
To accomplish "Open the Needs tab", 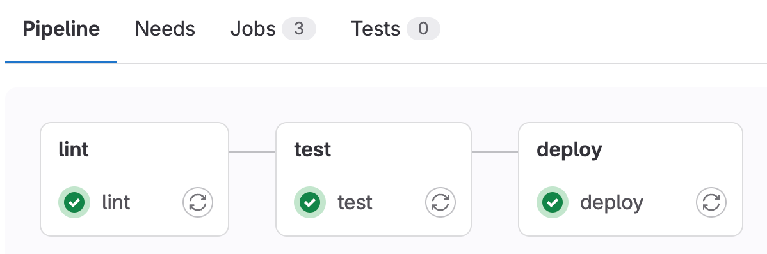I will point(165,29).
